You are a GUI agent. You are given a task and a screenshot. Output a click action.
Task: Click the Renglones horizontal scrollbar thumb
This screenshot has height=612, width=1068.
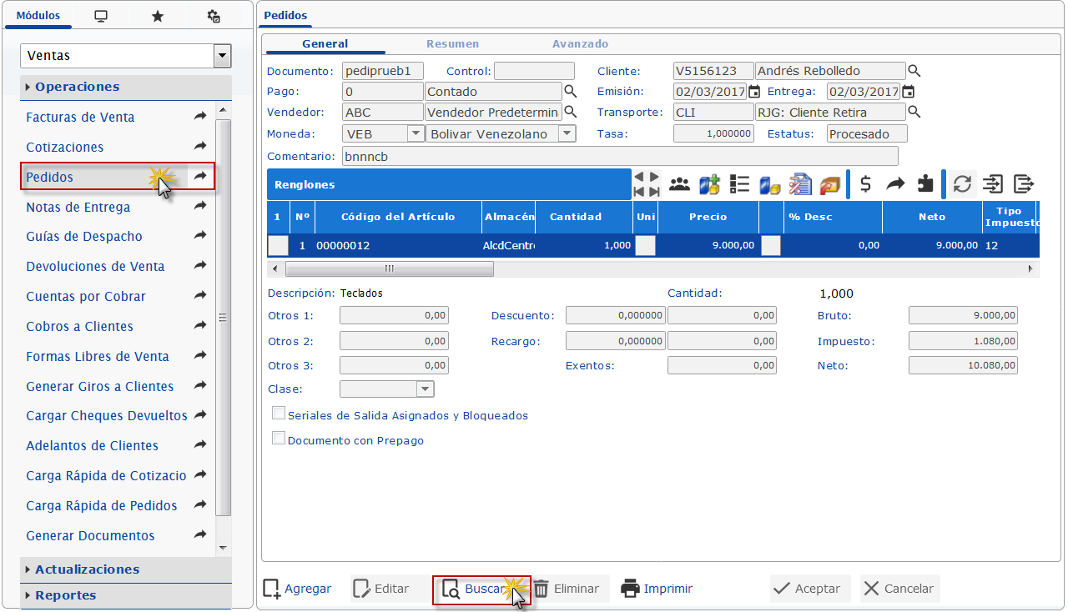pyautogui.click(x=389, y=269)
